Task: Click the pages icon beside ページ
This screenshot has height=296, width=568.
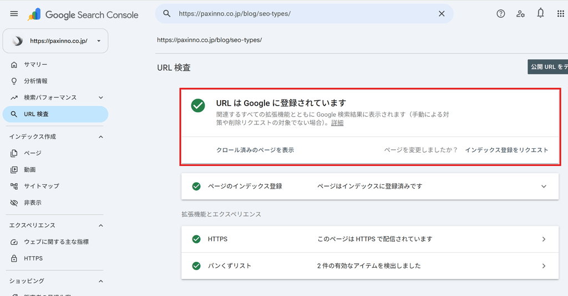Action: click(14, 153)
